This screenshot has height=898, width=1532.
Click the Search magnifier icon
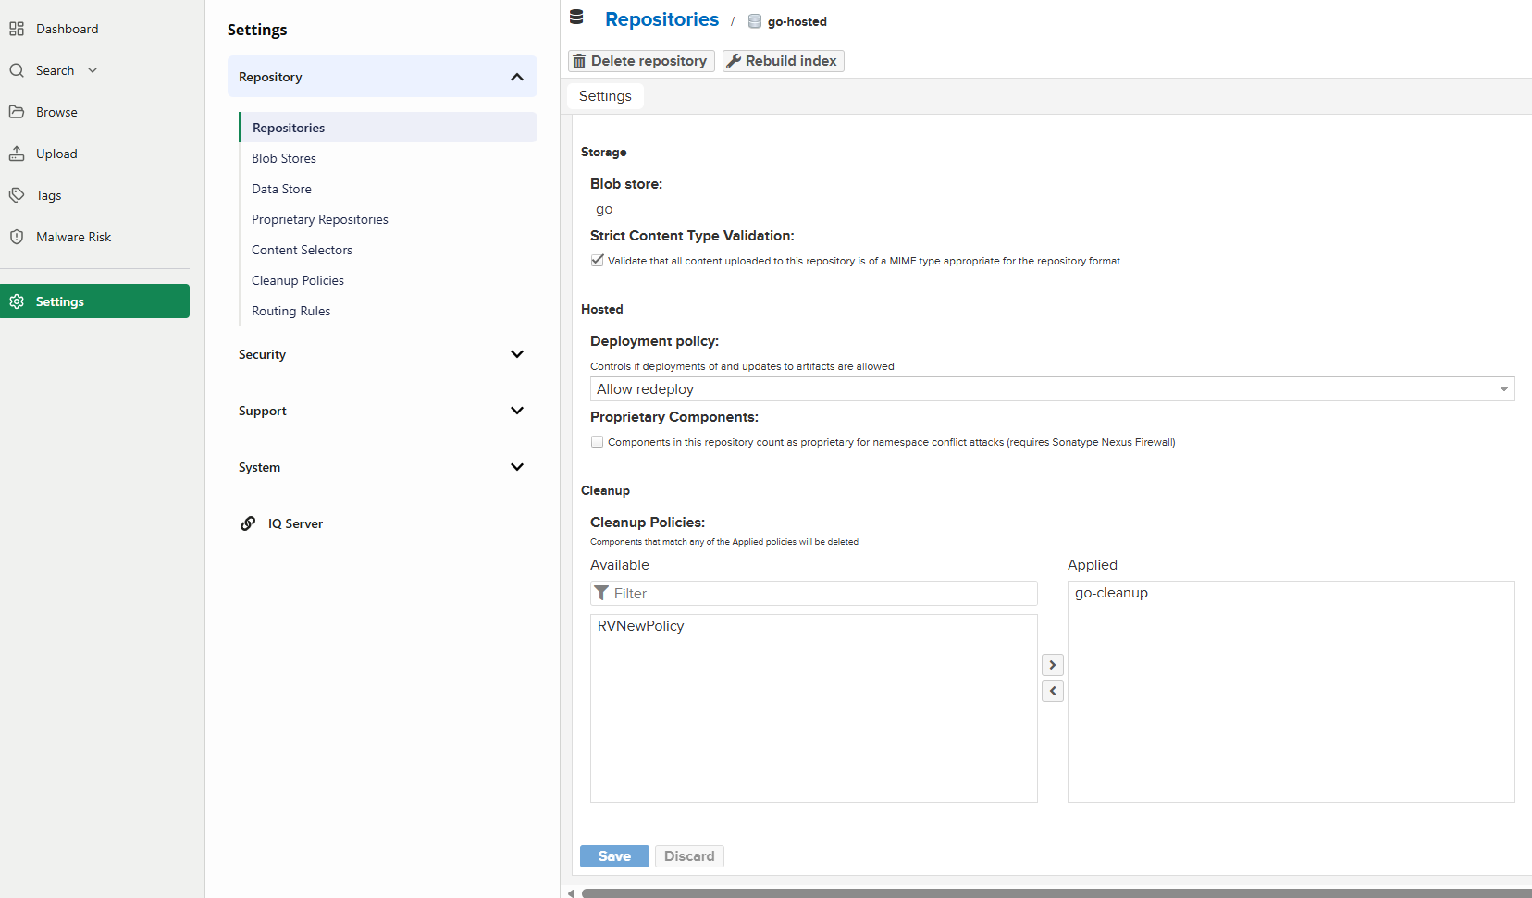[x=17, y=70]
